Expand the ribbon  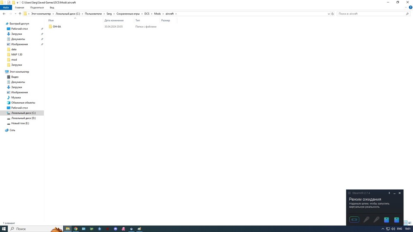(x=406, y=7)
